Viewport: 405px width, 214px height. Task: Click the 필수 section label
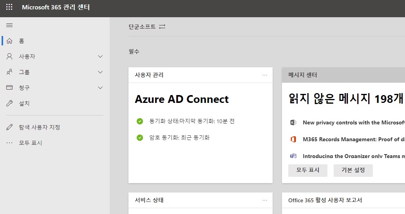pyautogui.click(x=134, y=51)
